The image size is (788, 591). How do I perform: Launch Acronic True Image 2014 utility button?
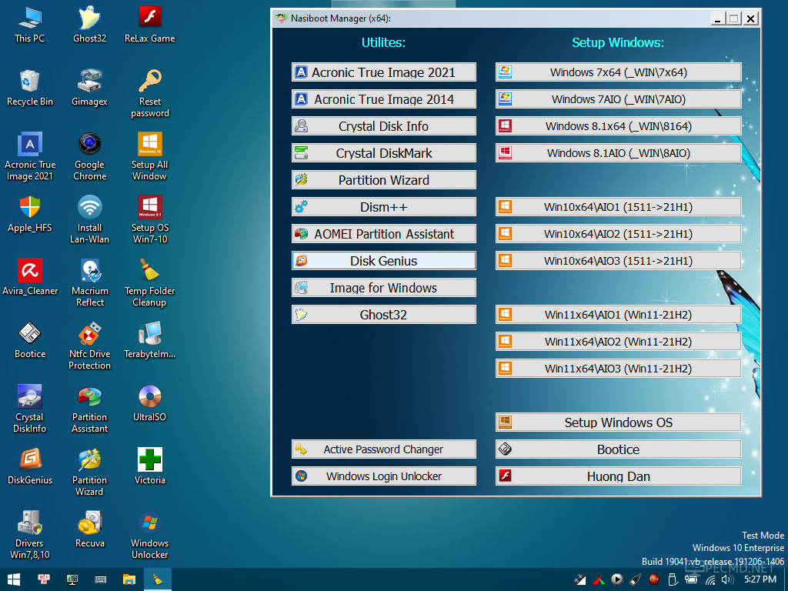pyautogui.click(x=383, y=99)
